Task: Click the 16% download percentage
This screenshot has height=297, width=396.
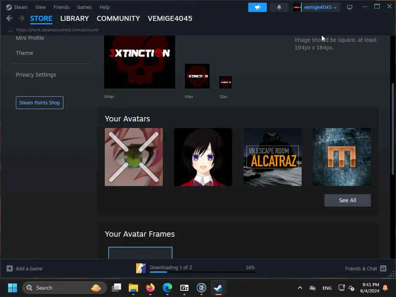Action: click(250, 267)
